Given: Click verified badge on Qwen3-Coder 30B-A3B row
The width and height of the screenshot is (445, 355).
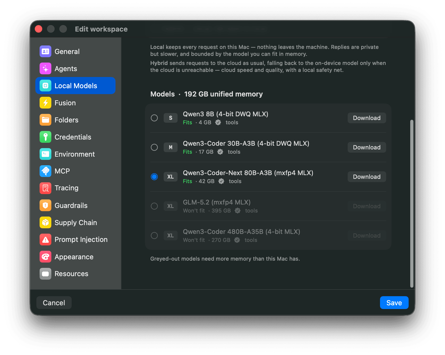Looking at the screenshot, I should (x=220, y=152).
